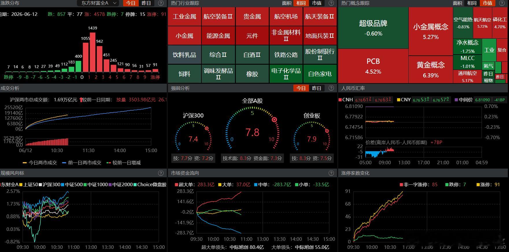
Task: Click the red up-arrow beside 较前一日同期
Action: (81, 100)
